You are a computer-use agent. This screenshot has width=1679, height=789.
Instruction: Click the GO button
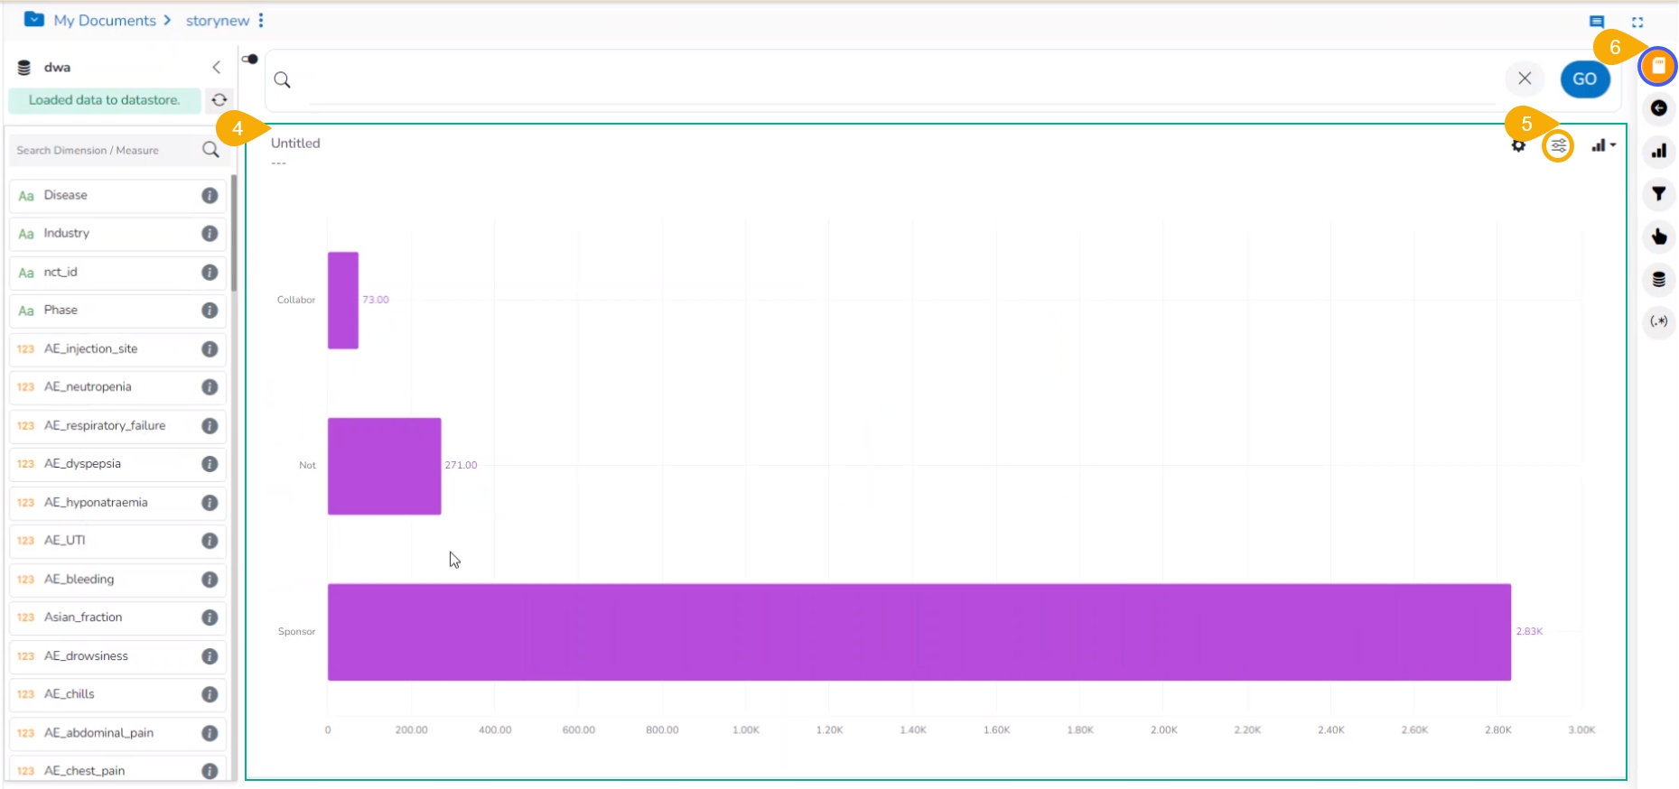[x=1585, y=79]
